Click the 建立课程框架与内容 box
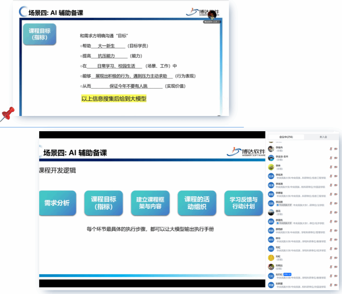The height and width of the screenshot is (294, 342). coord(149,203)
